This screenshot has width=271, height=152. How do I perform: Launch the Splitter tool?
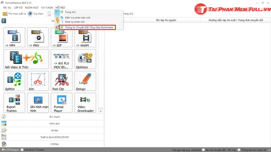tap(14, 81)
